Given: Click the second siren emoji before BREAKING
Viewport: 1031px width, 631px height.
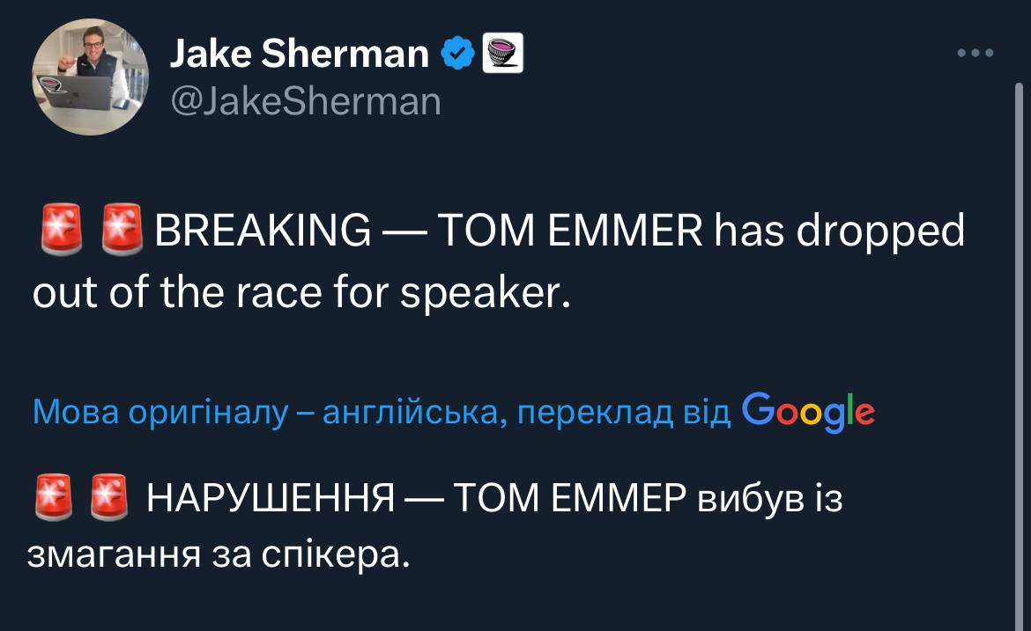Looking at the screenshot, I should coord(122,231).
